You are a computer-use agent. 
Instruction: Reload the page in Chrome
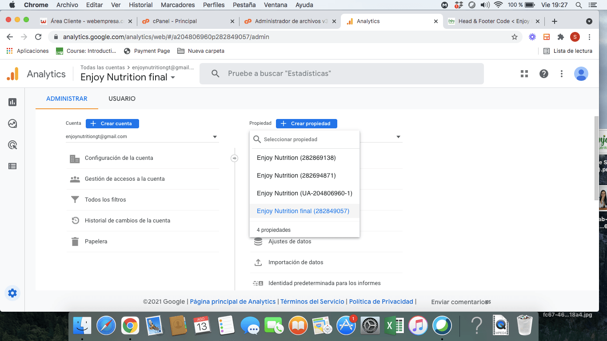38,37
